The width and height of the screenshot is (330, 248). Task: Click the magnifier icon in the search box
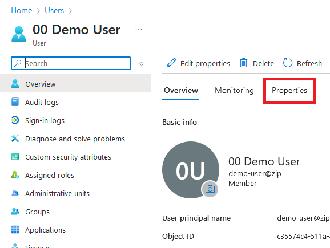(18, 63)
